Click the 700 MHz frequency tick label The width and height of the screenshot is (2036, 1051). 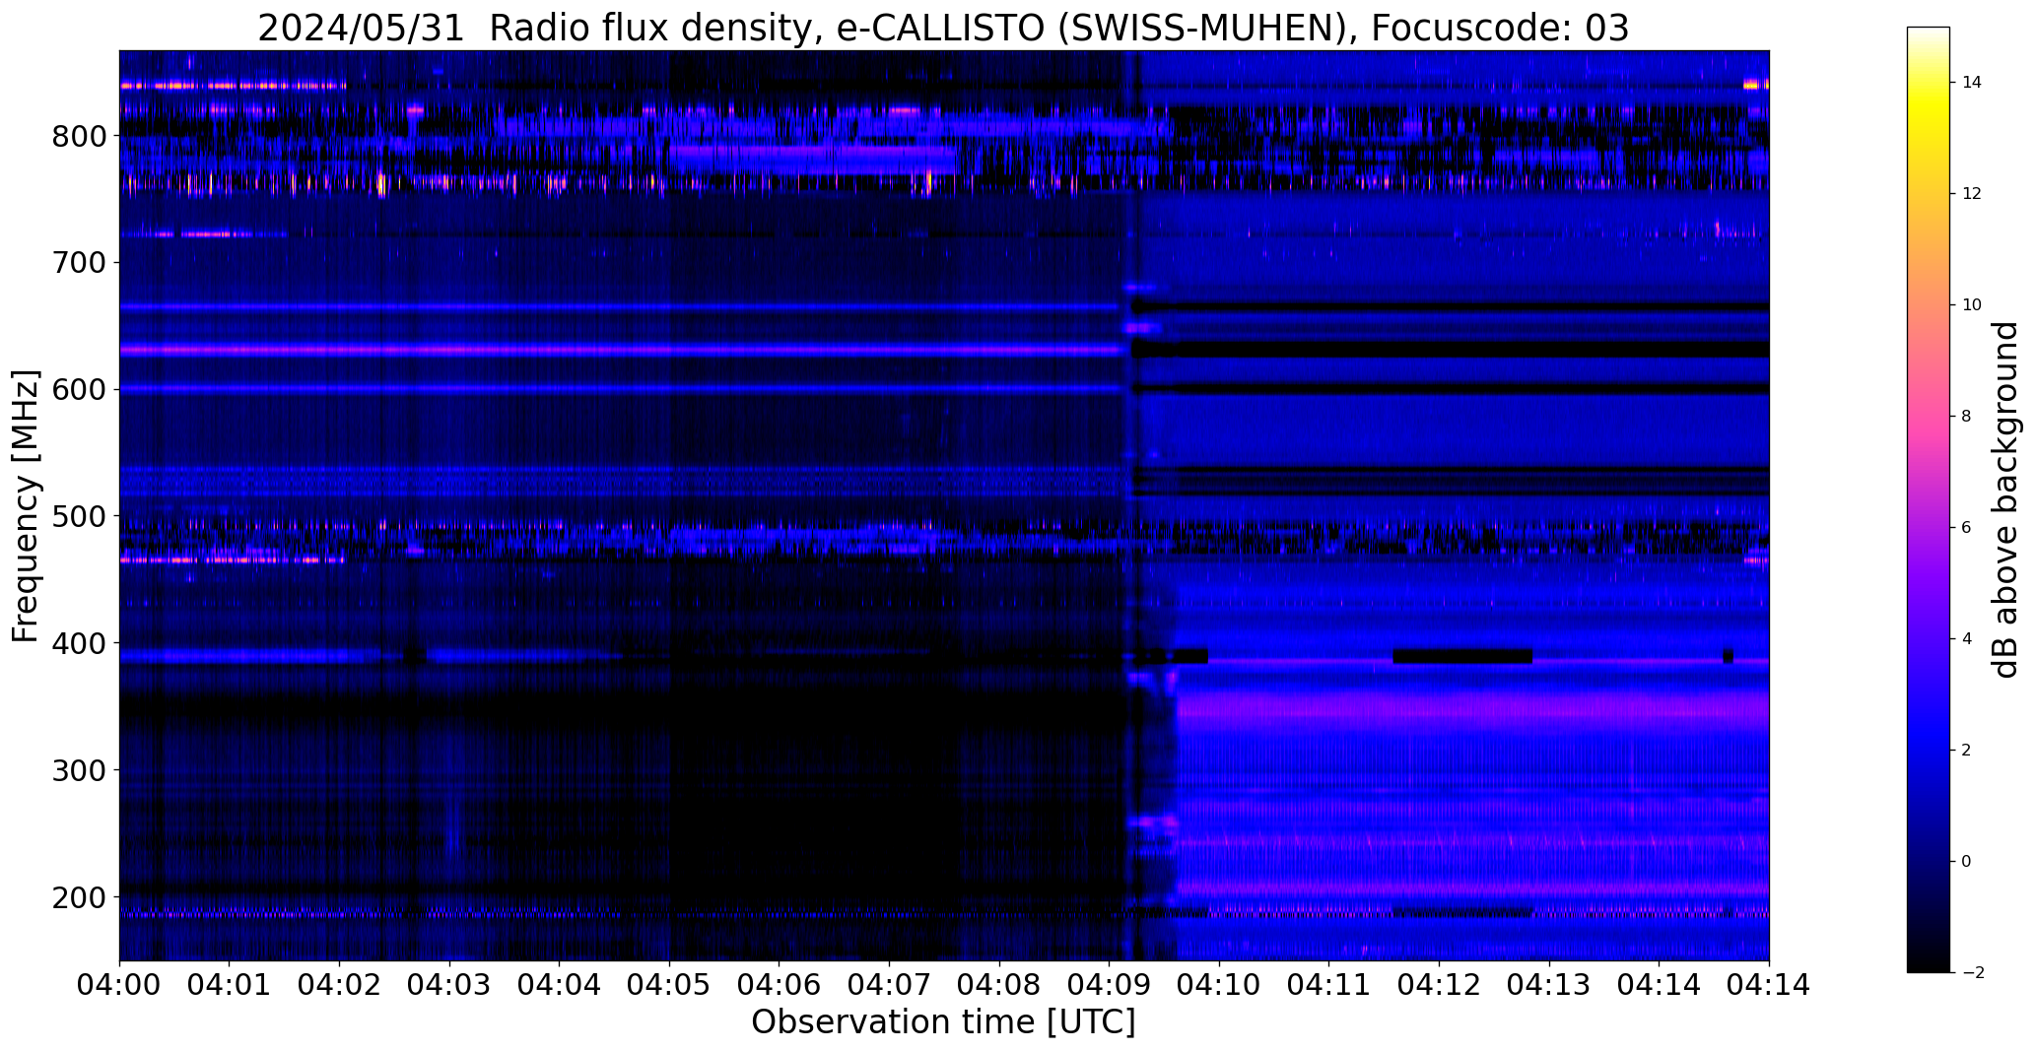click(78, 263)
